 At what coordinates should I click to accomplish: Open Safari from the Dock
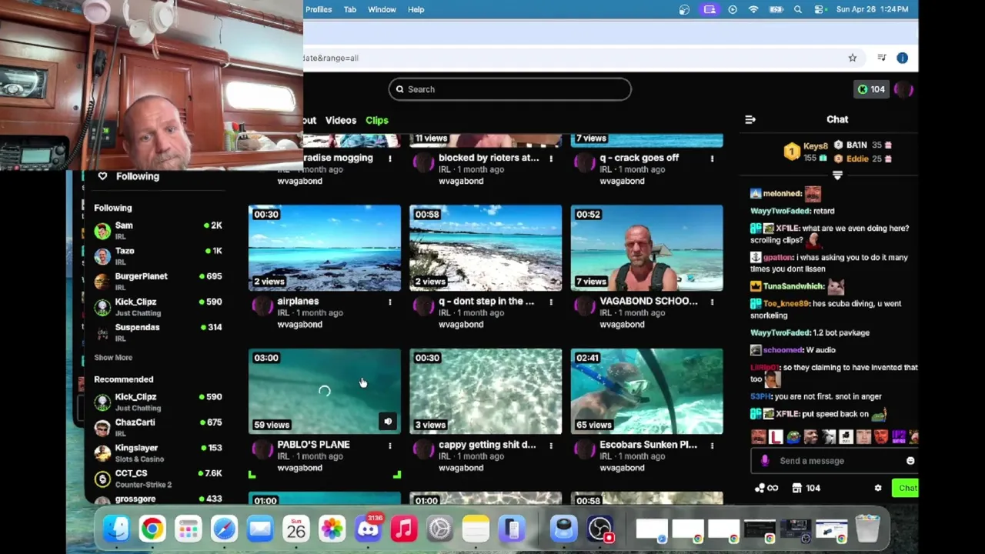(224, 529)
